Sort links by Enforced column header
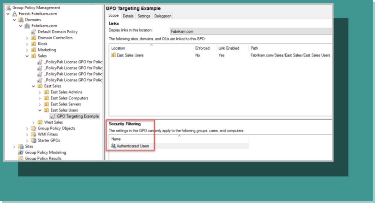This screenshot has height=205, width=377. coord(205,48)
